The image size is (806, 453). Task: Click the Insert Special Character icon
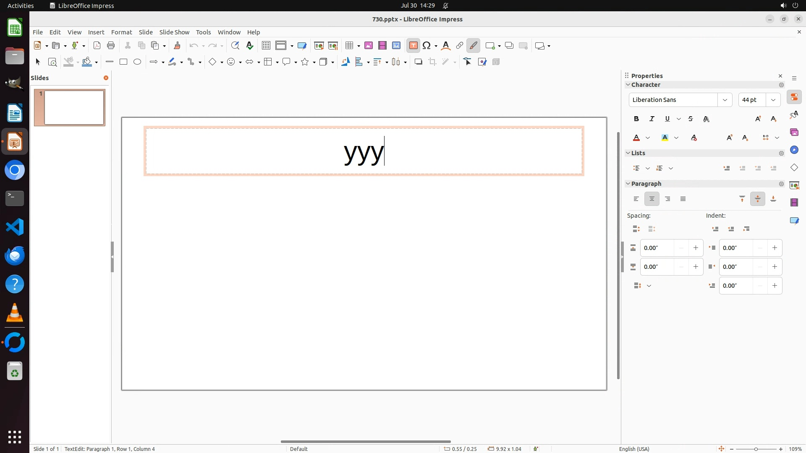click(427, 46)
